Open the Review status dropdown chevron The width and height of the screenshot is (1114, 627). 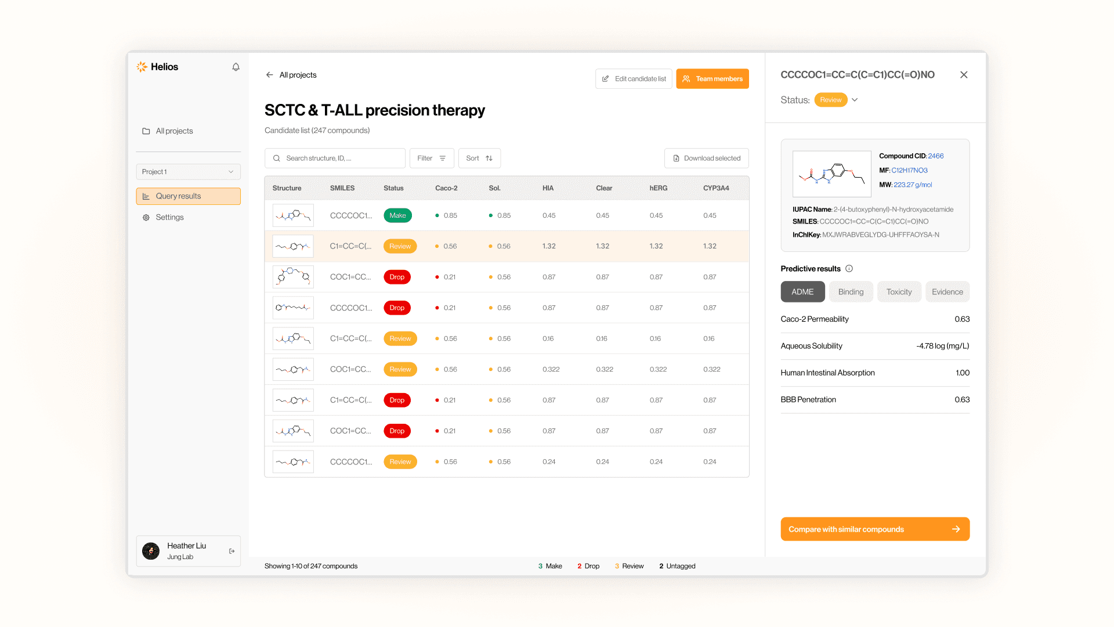click(855, 100)
